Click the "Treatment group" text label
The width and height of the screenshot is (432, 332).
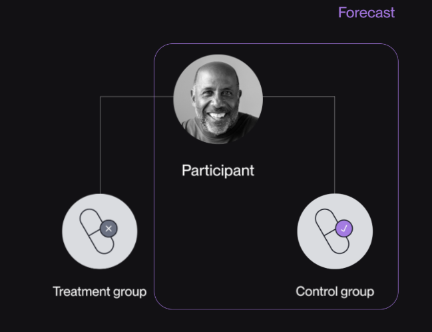(x=99, y=291)
